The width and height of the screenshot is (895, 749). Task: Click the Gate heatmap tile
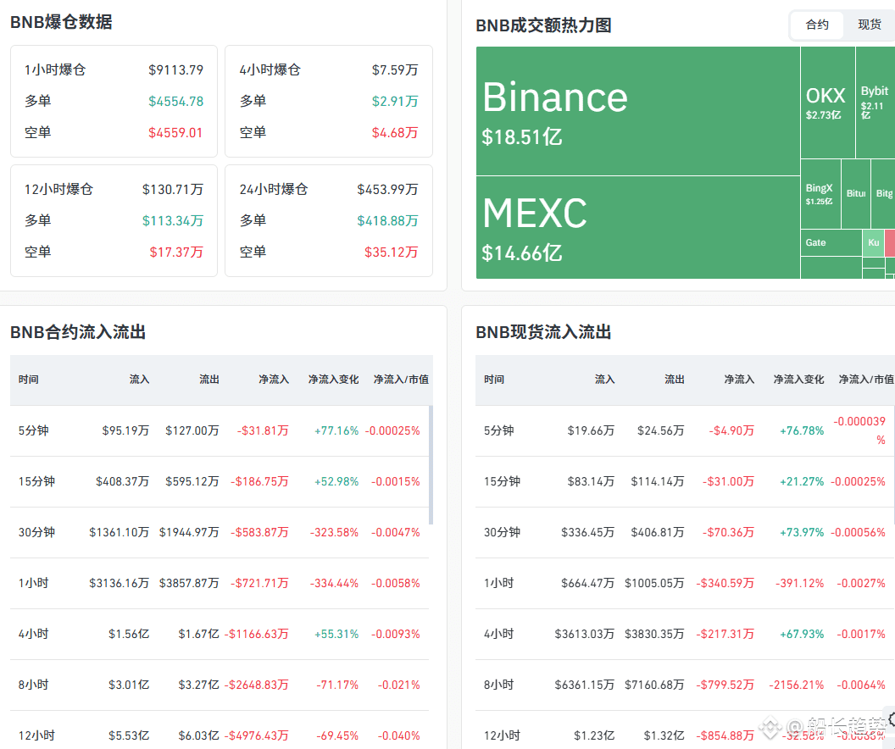pos(831,242)
